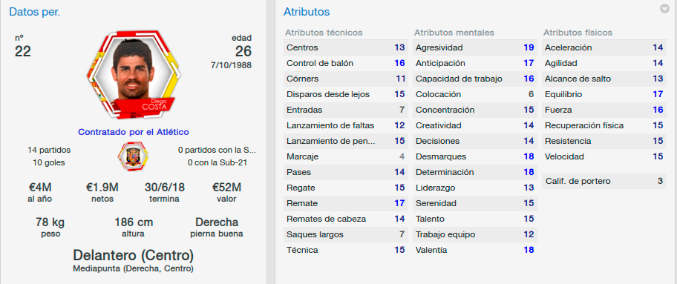Select the 'Calif. de portero' row
Screen dimensions: 677x284
point(604,181)
